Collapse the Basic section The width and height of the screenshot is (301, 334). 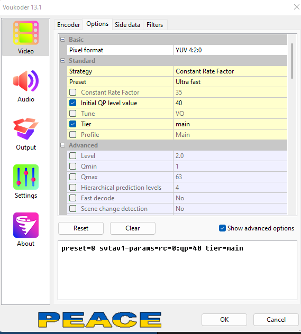coord(62,40)
